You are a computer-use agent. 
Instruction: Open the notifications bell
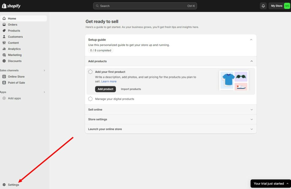(263, 6)
